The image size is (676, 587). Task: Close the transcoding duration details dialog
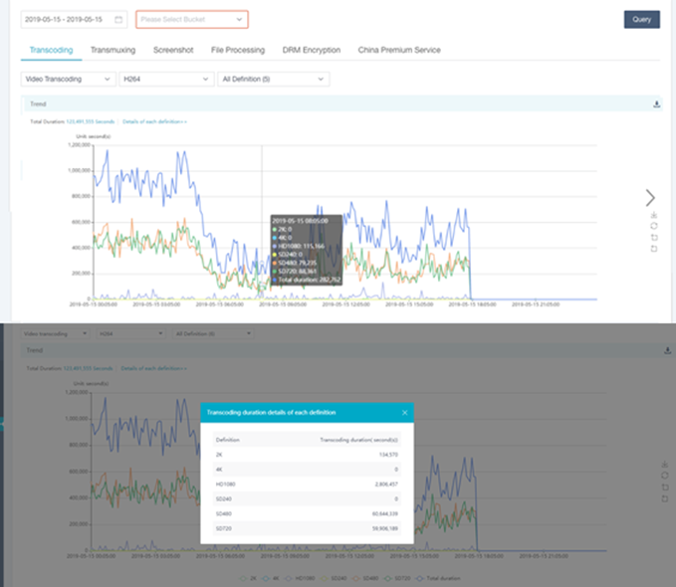point(404,411)
